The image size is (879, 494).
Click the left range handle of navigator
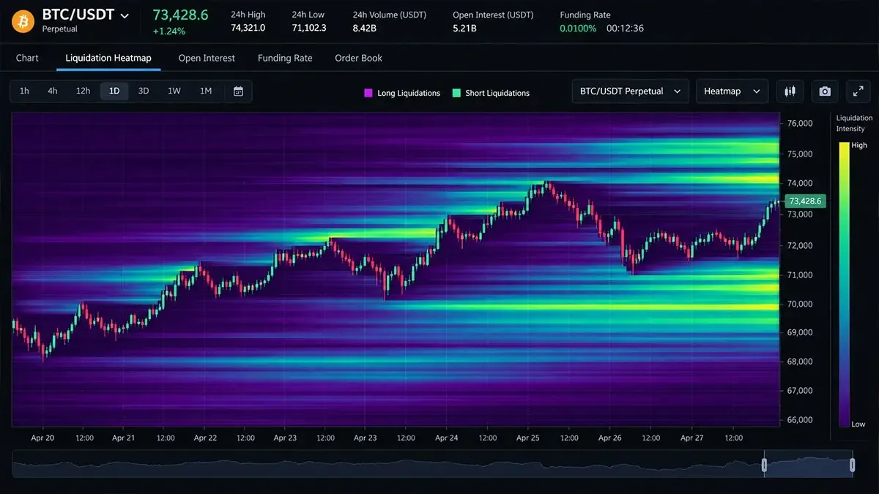764,465
